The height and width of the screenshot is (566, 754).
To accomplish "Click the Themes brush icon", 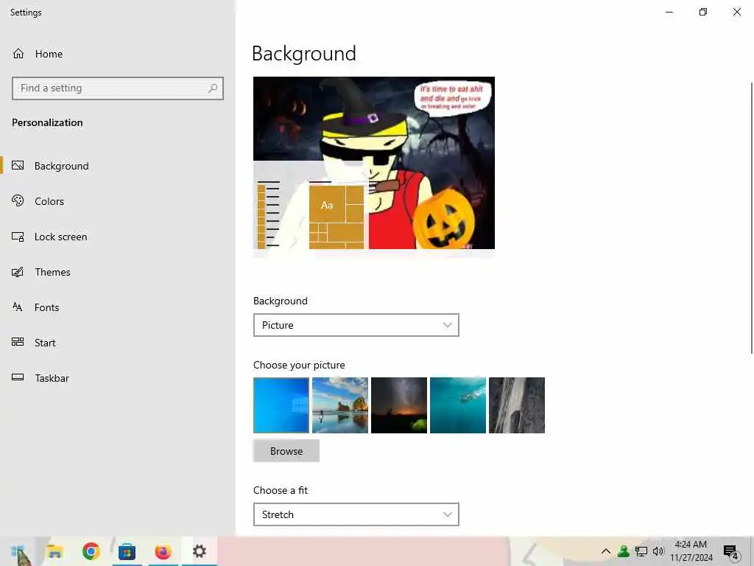I will [x=18, y=272].
